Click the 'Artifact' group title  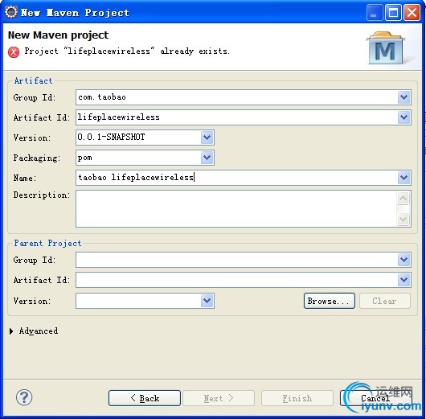tap(33, 80)
